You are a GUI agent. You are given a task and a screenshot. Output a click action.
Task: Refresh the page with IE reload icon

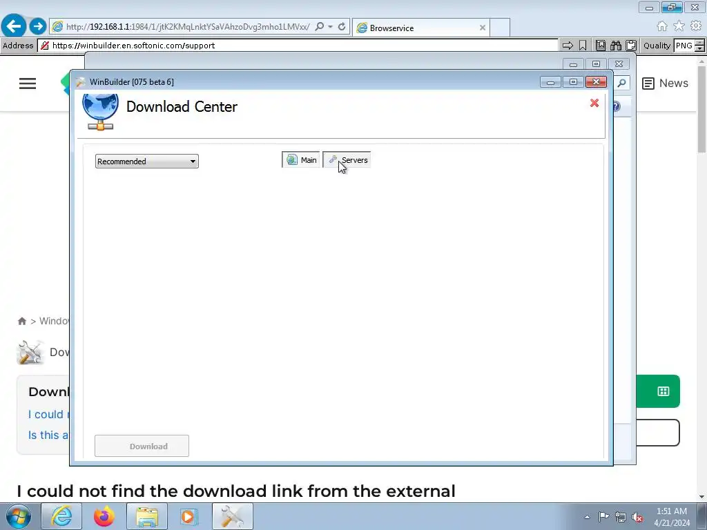[x=342, y=27]
